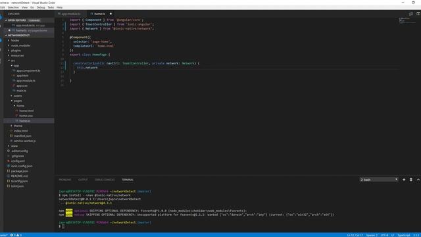Click the errors and warnings status icon
Viewport: 421px width, 237px height.
16,235
